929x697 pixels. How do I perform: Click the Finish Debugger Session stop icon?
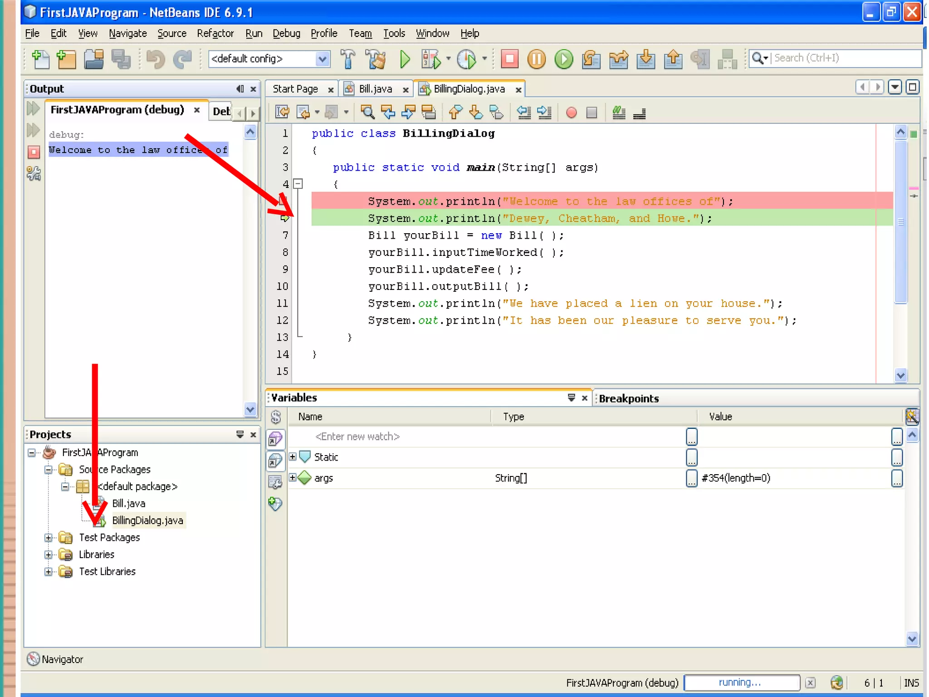point(509,59)
